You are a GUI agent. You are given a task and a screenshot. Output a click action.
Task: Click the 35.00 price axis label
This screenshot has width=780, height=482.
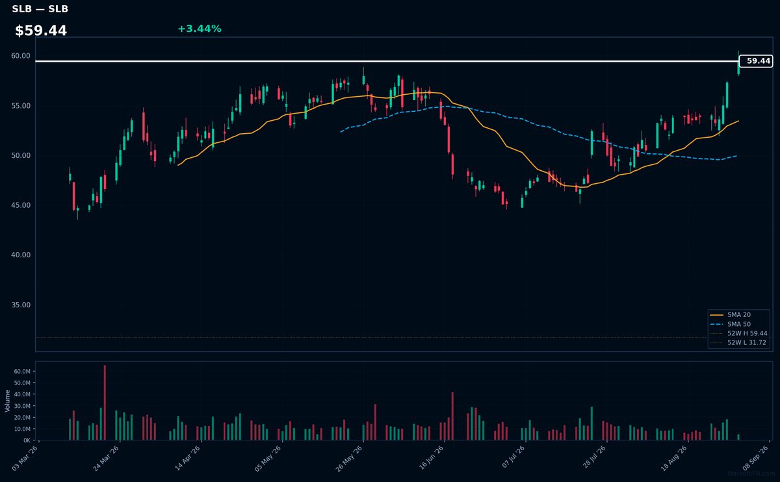click(x=21, y=305)
